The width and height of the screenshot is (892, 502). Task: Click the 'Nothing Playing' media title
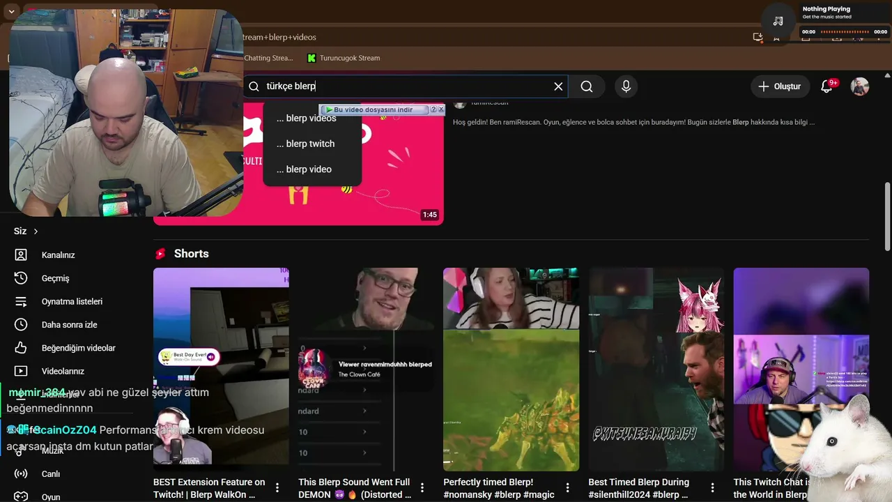[x=826, y=9]
